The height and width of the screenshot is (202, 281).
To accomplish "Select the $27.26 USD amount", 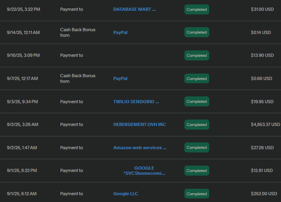I will (262, 148).
